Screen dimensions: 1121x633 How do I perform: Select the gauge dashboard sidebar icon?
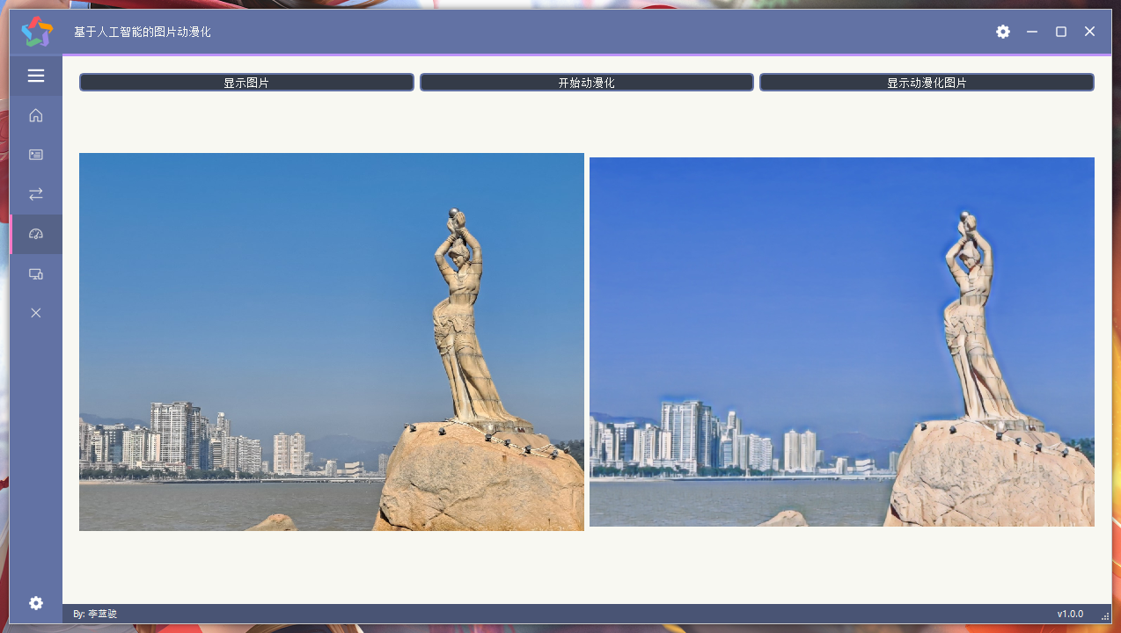coord(36,234)
